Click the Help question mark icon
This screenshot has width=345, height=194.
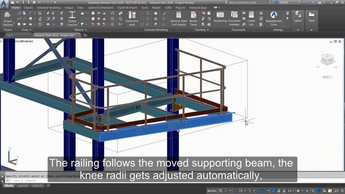[320, 2]
